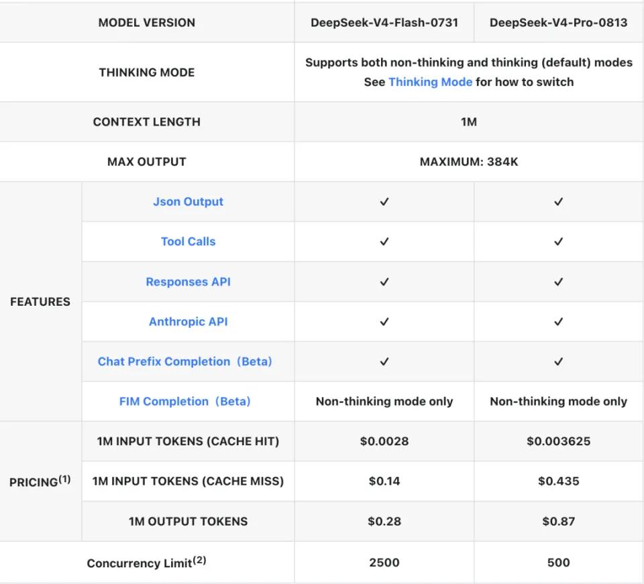Select 1M INPUT TOKENS (CACHE HIT) label
Screen dimensions: 644x584
coord(188,441)
